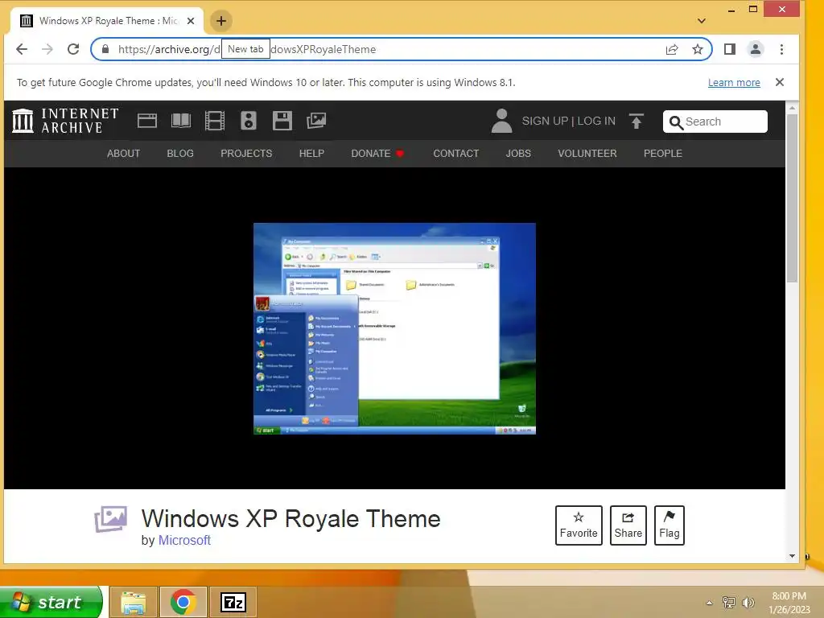The width and height of the screenshot is (824, 618).
Task: Open Chrome profile avatar menu
Action: (x=755, y=49)
